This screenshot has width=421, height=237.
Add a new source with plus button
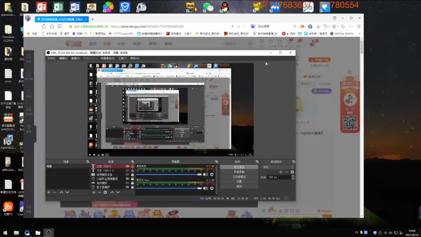click(x=94, y=192)
